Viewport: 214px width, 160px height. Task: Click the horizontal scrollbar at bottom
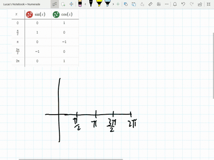71,159
